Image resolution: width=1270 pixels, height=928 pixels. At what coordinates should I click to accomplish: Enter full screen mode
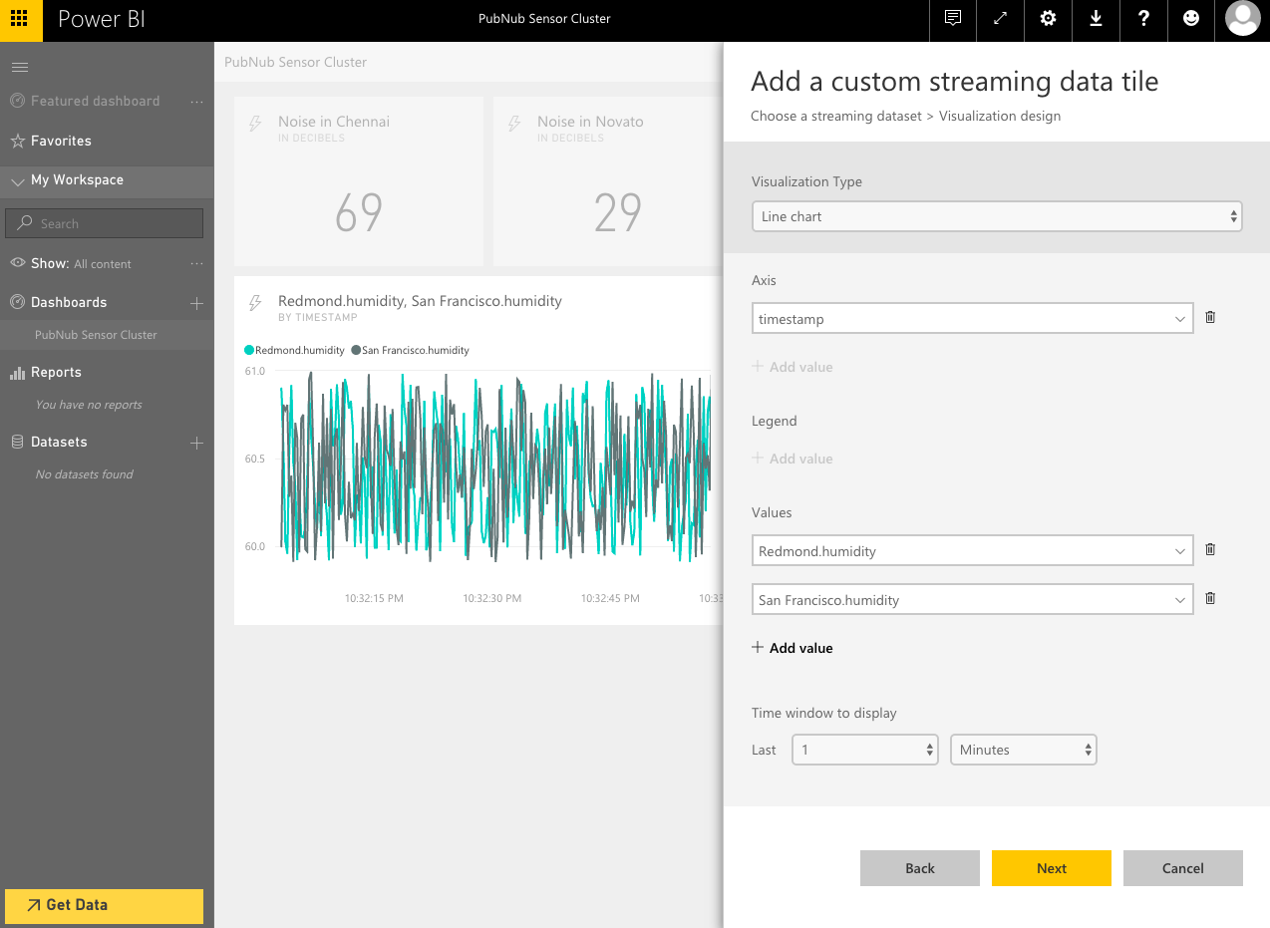click(1001, 19)
